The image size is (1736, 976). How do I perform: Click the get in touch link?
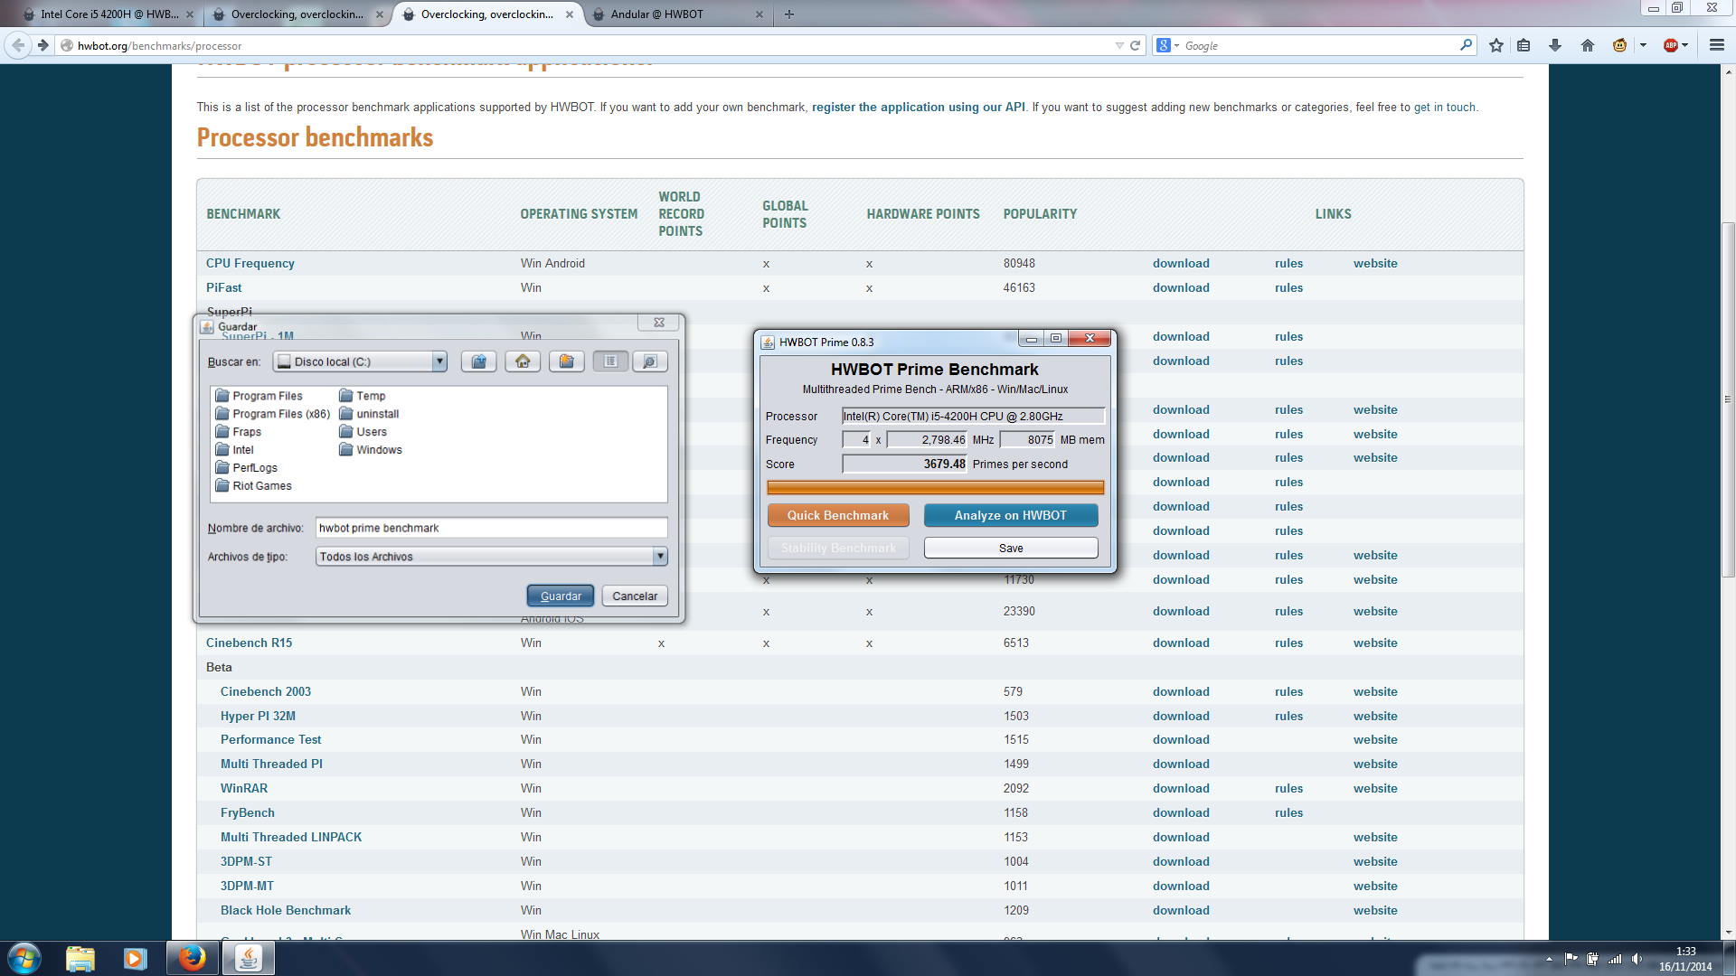(1445, 107)
